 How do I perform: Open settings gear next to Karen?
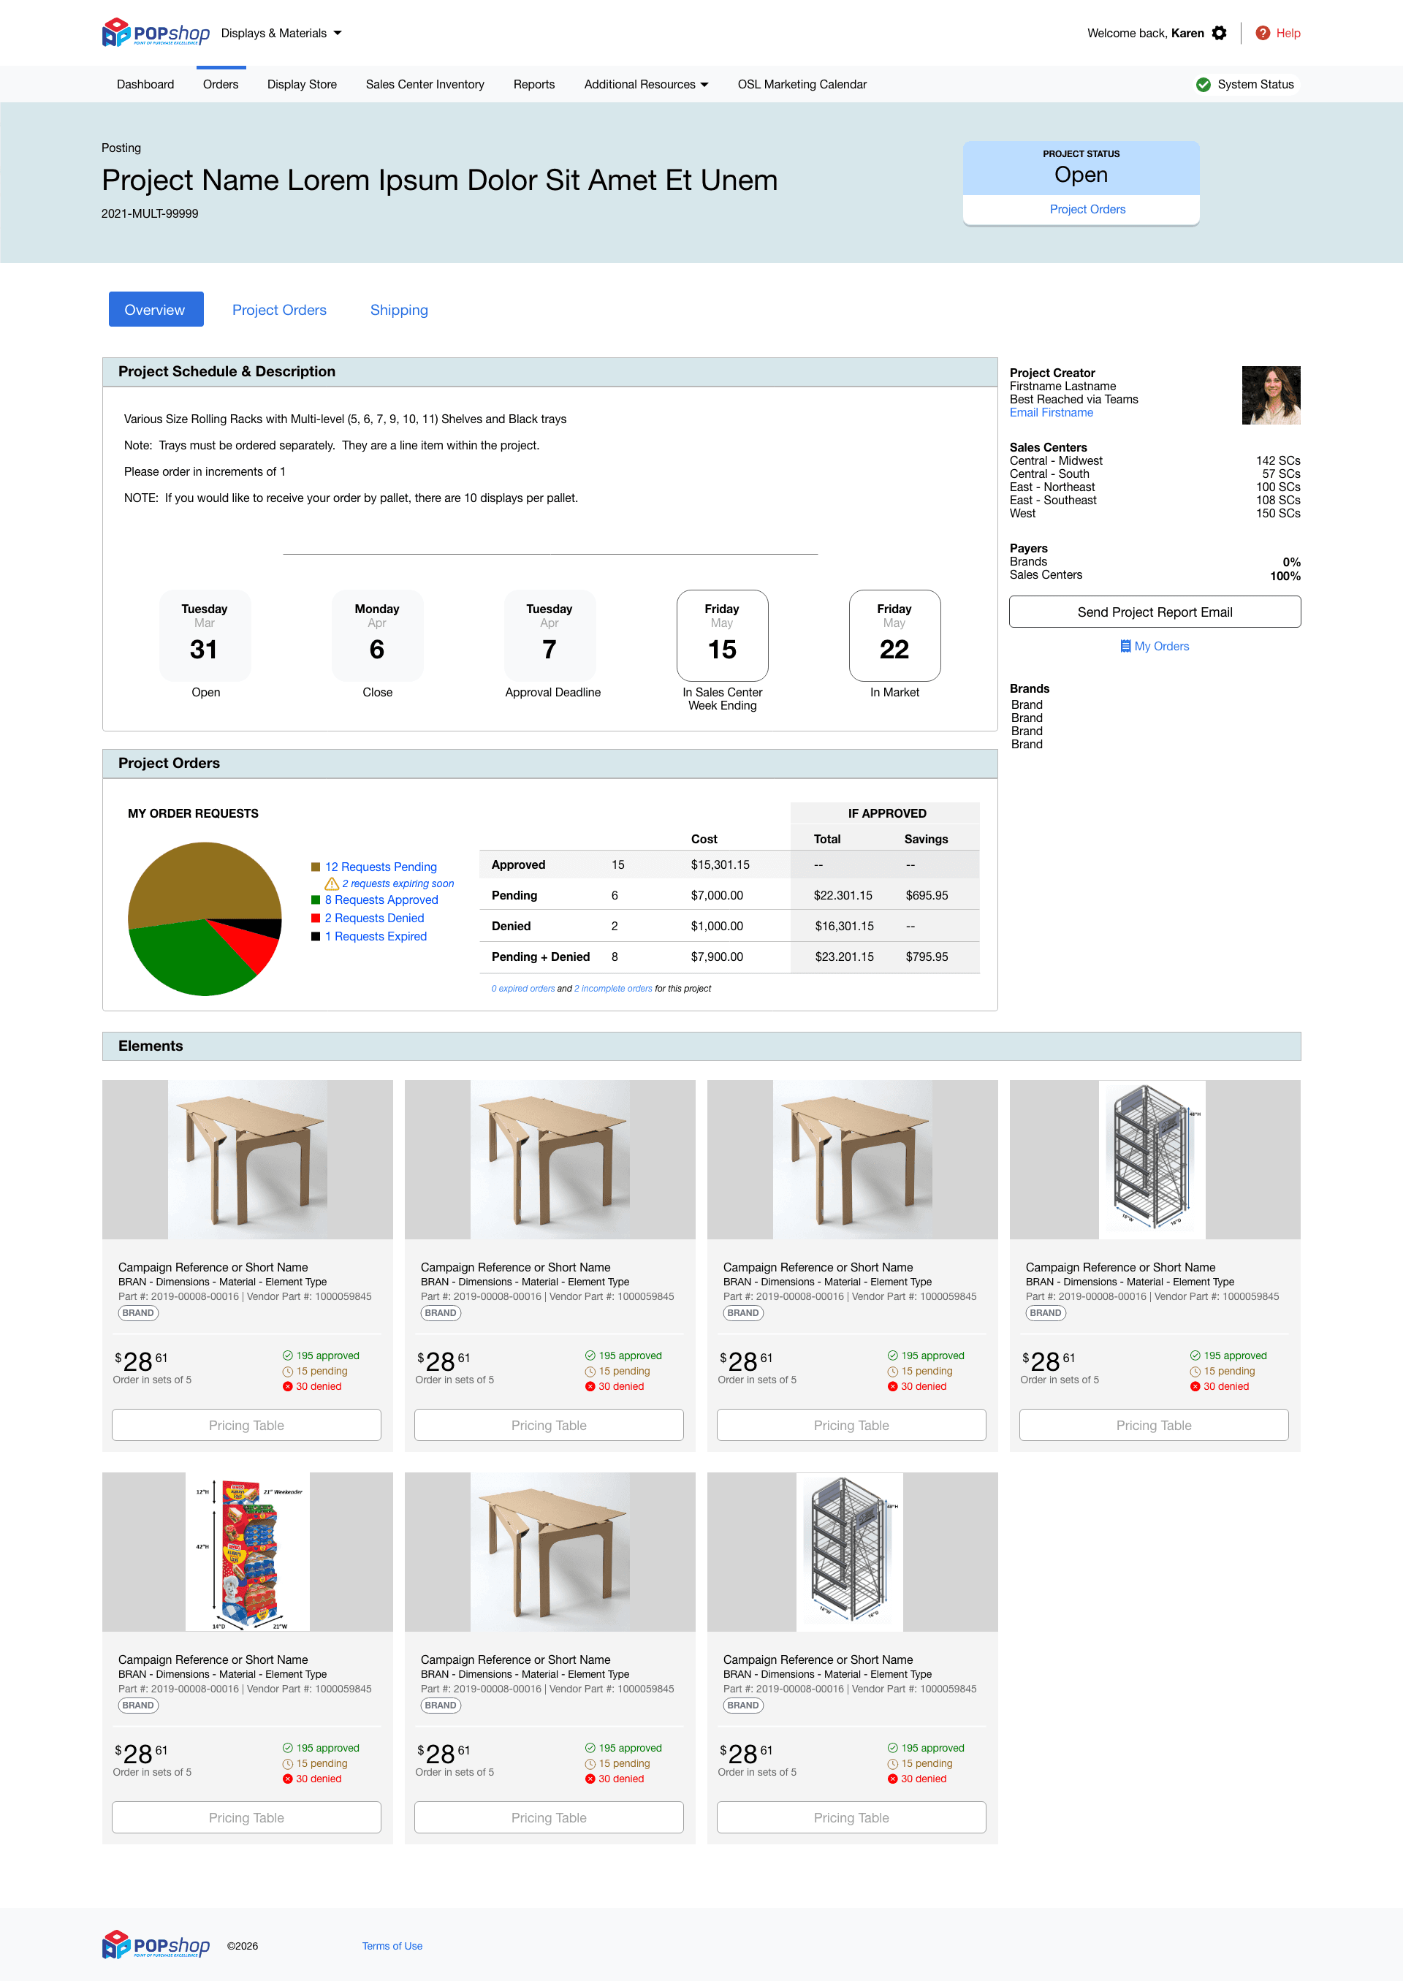click(1219, 33)
